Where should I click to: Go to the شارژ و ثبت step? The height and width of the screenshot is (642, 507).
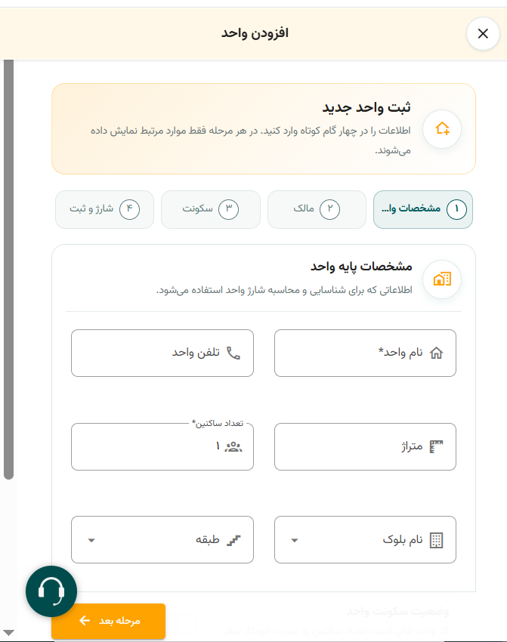104,209
